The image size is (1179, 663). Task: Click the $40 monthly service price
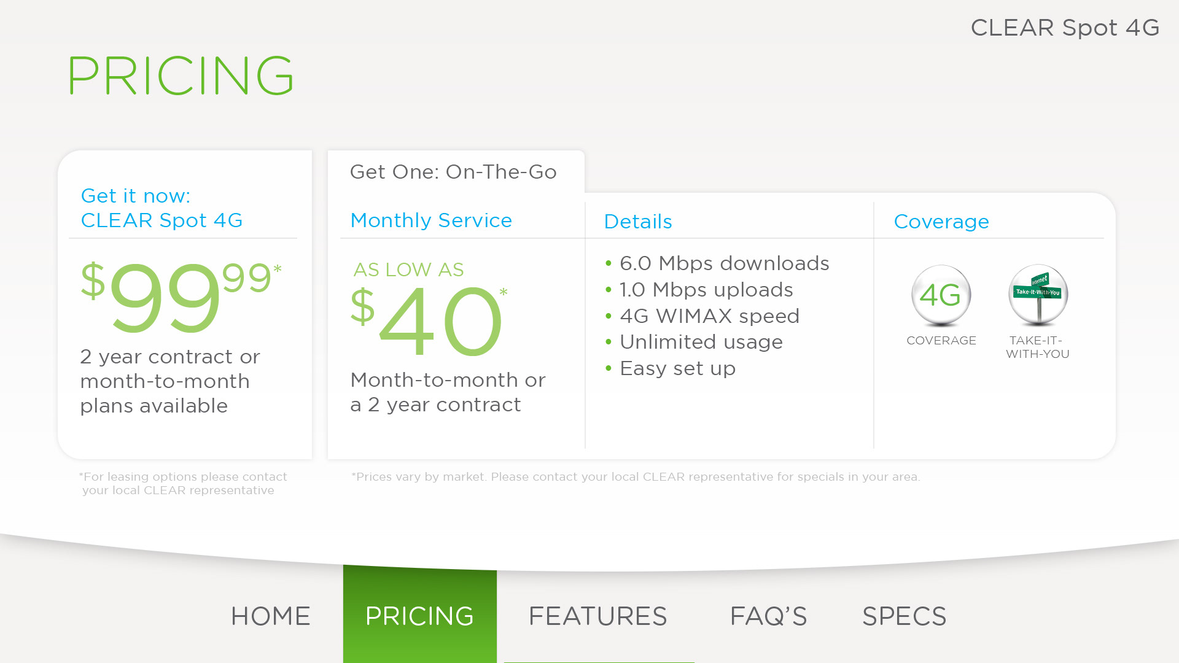pos(429,320)
